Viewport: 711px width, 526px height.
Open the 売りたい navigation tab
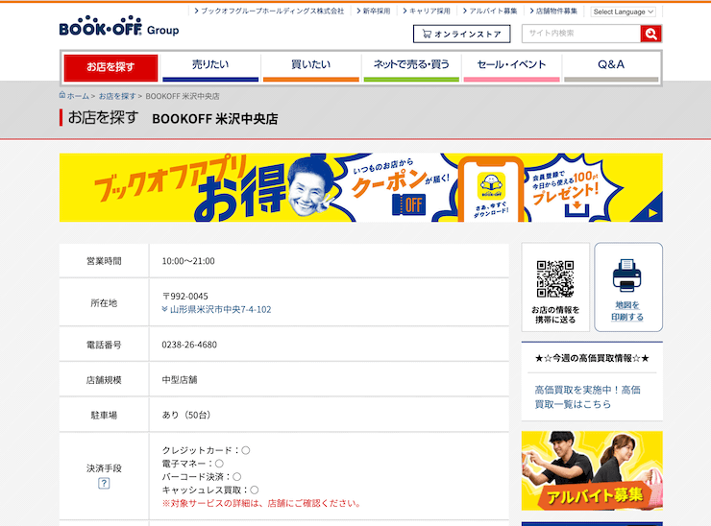[x=210, y=67]
